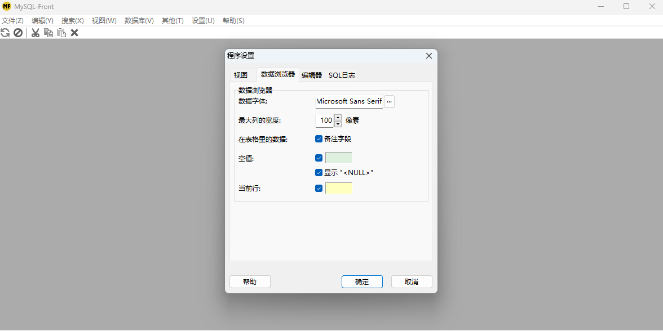Image resolution: width=663 pixels, height=331 pixels.
Task: Select the Cut icon
Action: pyautogui.click(x=35, y=32)
